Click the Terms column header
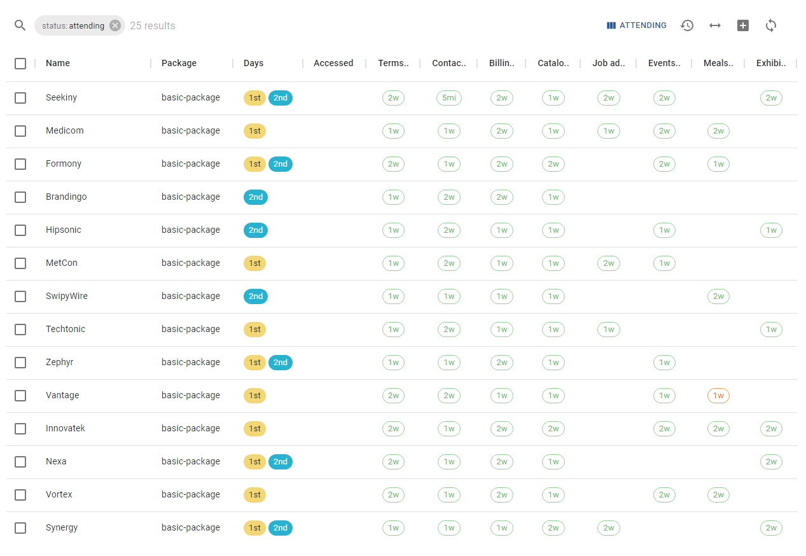 [393, 63]
